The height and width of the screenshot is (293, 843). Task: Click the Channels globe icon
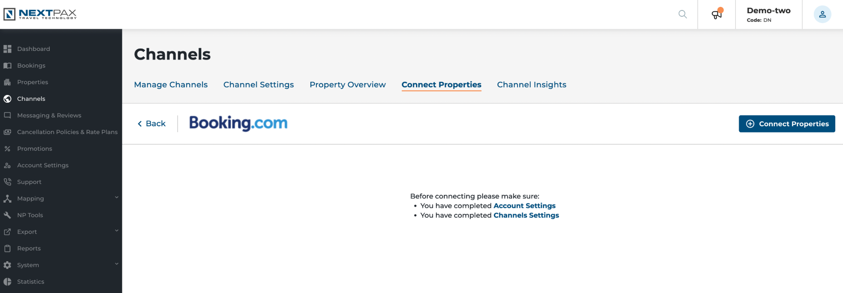coord(7,99)
